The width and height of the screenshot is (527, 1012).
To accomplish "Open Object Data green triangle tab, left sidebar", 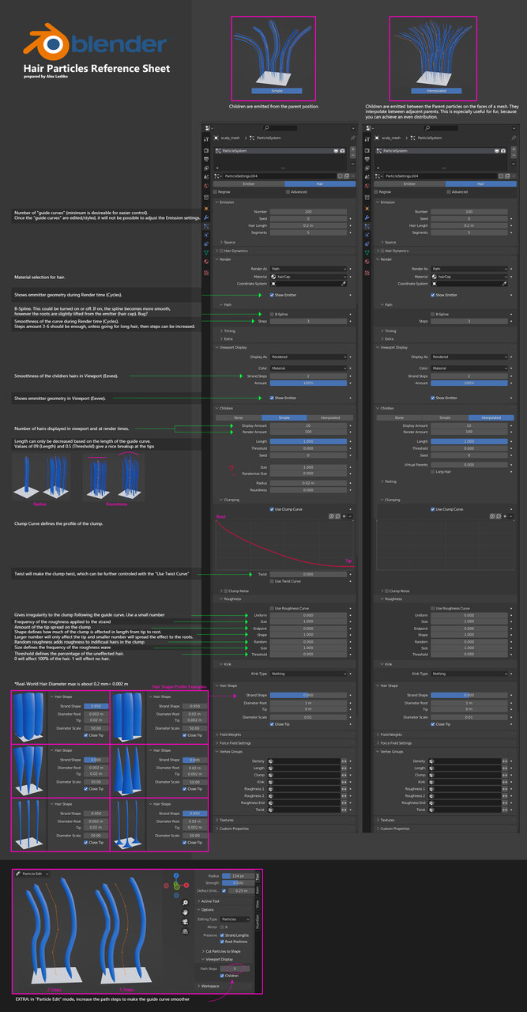I will click(x=206, y=252).
